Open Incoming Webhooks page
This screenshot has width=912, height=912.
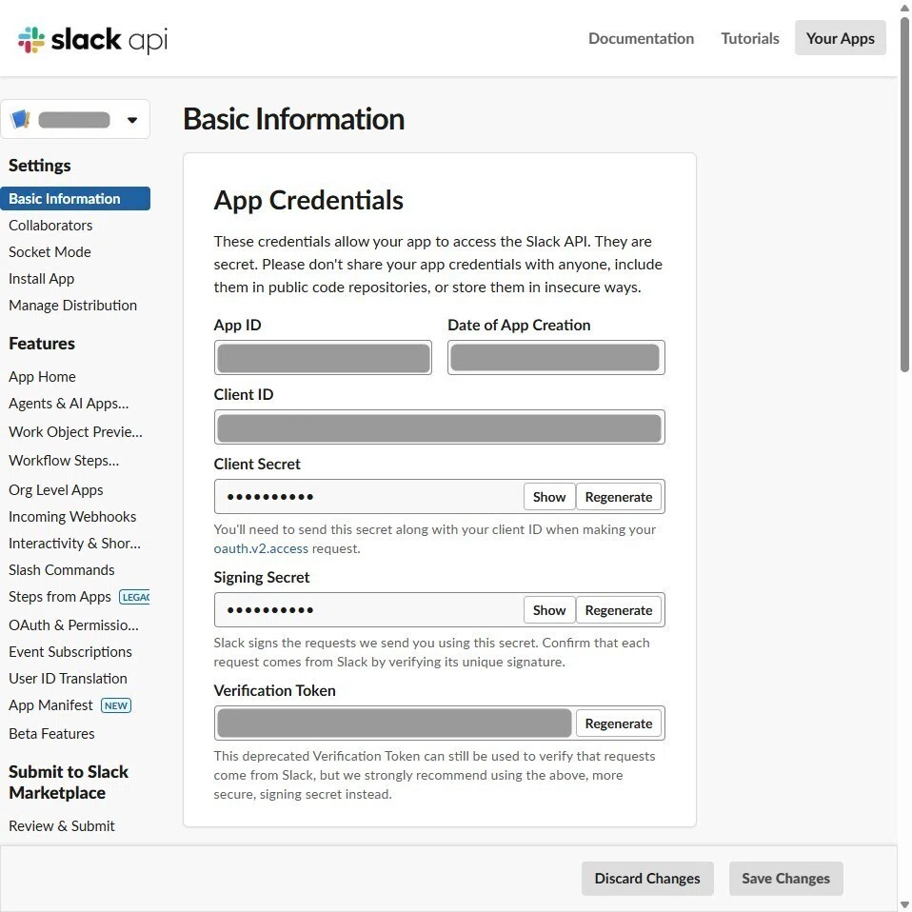pyautogui.click(x=72, y=517)
